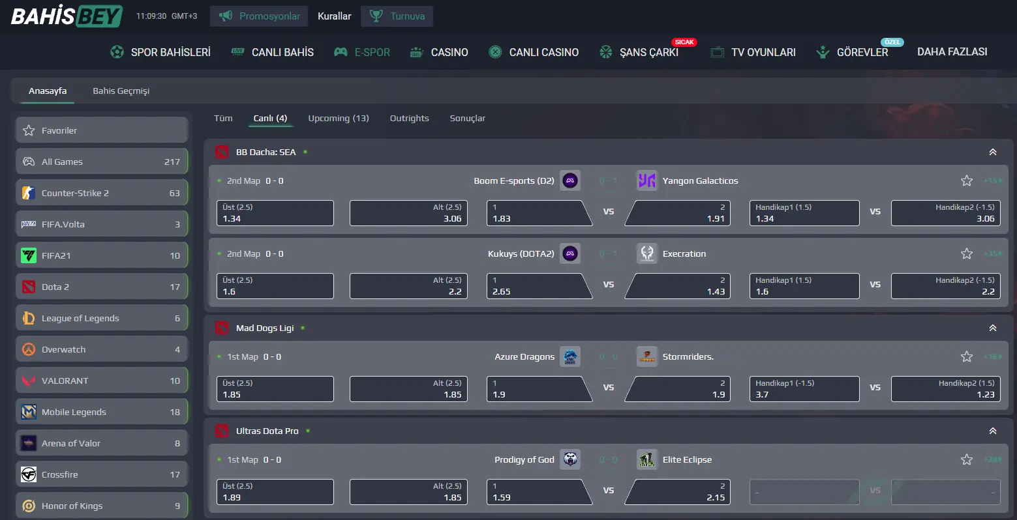Click the All Games gamepad icon

[x=29, y=162]
